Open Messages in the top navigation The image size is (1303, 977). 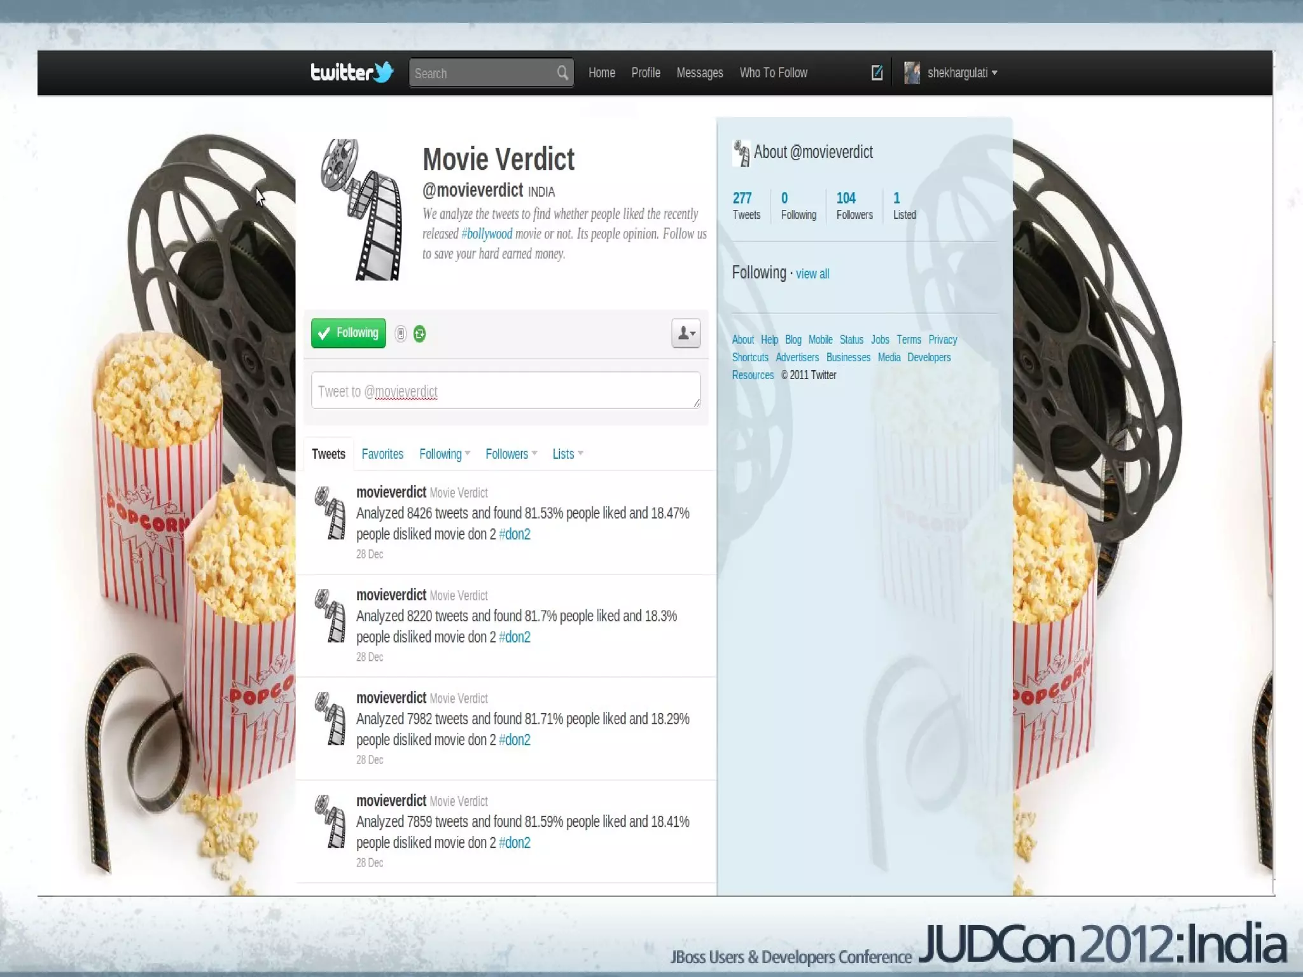pos(699,73)
